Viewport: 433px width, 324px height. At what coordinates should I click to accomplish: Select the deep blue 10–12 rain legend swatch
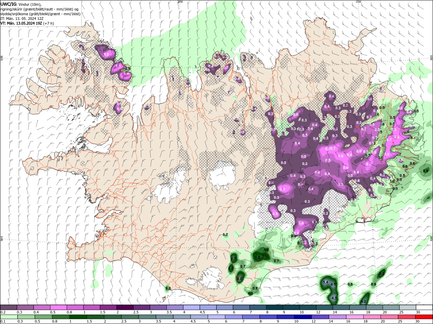click(x=302, y=317)
